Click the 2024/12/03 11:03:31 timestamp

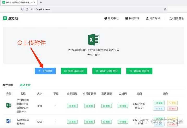[139, 106]
